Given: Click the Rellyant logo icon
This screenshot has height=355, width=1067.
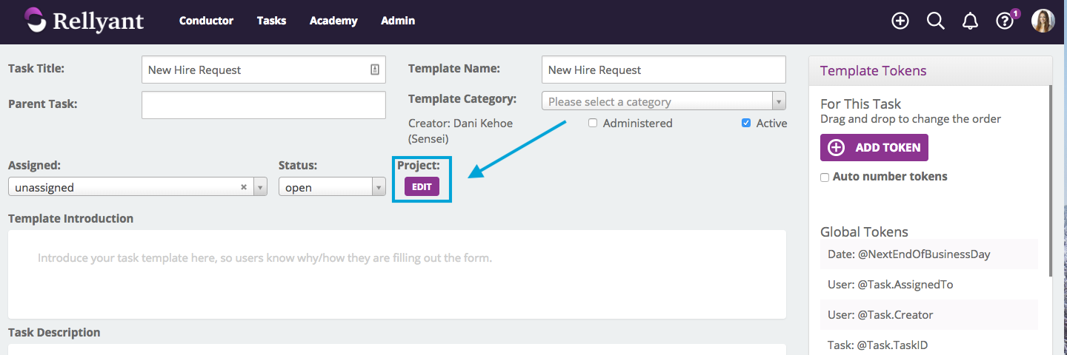Looking at the screenshot, I should (35, 20).
